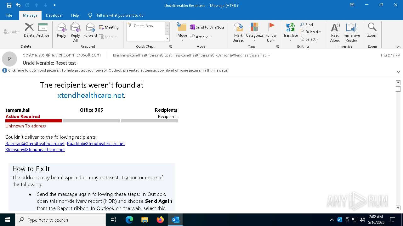Viewport: 403px width, 226px height.
Task: Expand the More respond options
Action: [108, 37]
